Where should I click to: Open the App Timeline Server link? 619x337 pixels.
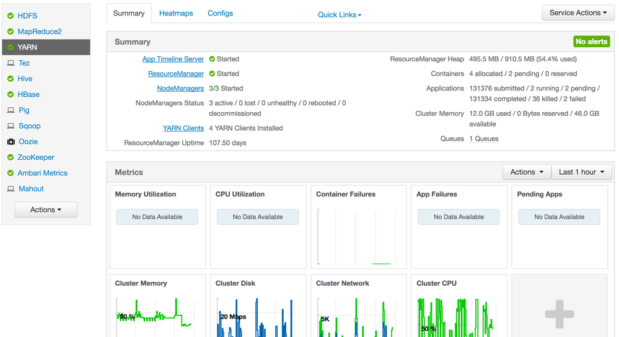[173, 59]
